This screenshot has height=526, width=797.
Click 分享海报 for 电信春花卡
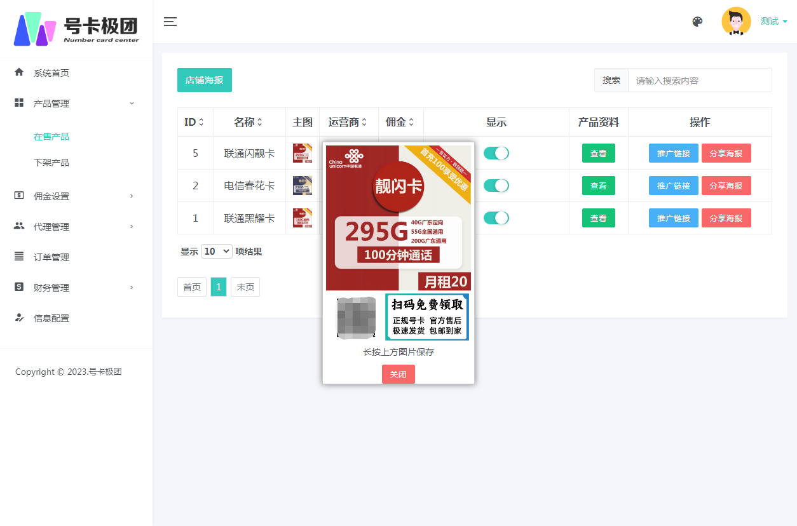(726, 185)
